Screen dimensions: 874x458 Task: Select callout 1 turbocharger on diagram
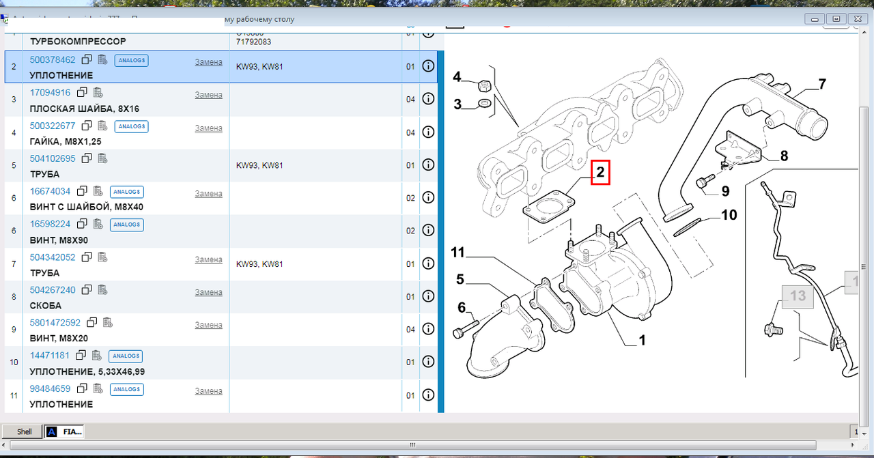[x=642, y=339]
